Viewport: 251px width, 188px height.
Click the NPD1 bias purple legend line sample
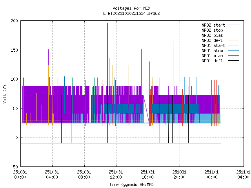click(233, 56)
